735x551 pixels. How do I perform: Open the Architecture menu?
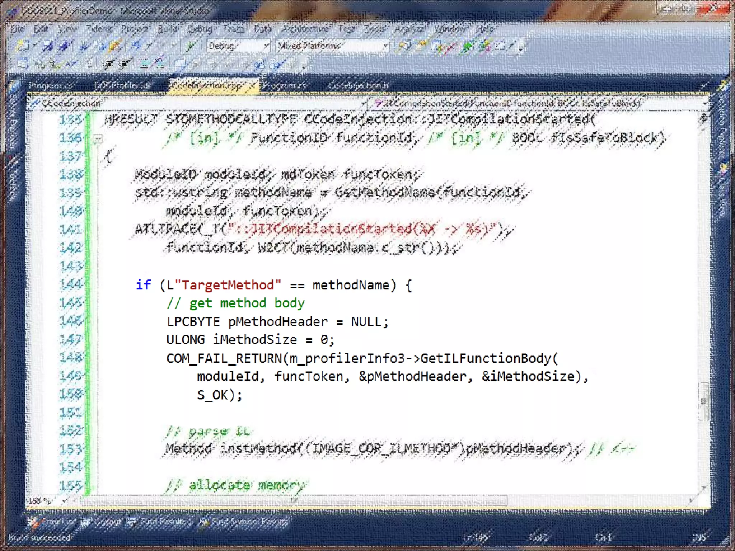pyautogui.click(x=305, y=29)
